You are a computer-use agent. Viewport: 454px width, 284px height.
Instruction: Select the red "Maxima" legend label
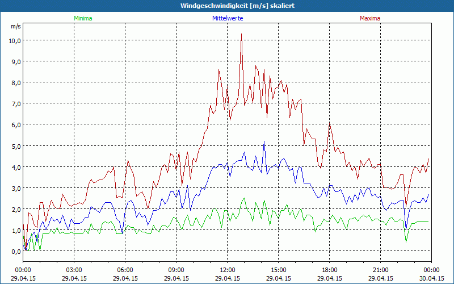click(x=369, y=18)
